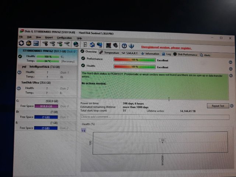This screenshot has width=236, height=177.
Task: Open the Configuration menu
Action: [65, 38]
